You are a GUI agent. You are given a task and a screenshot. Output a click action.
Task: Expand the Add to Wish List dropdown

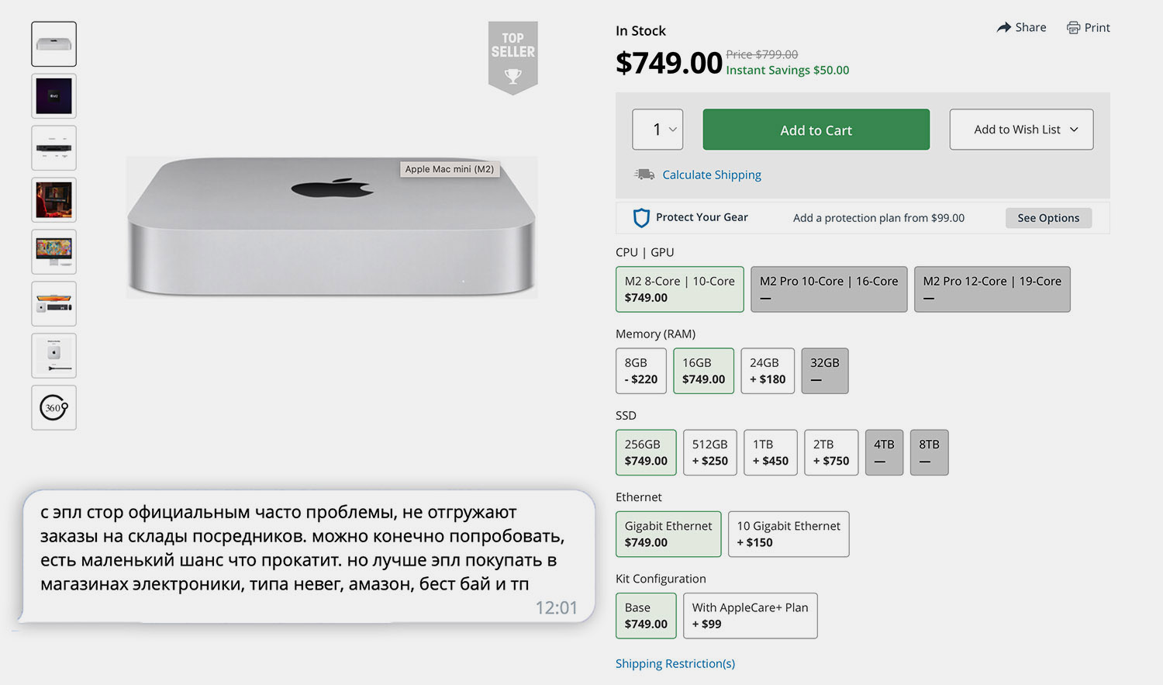(1021, 130)
